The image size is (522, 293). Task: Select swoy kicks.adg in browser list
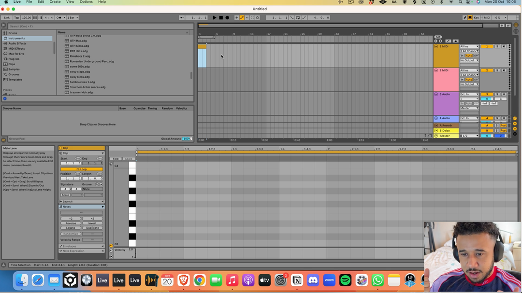coord(80,77)
